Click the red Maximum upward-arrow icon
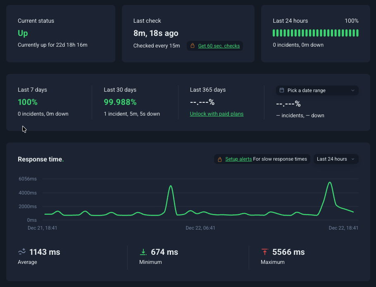This screenshot has height=287, width=376. tap(264, 251)
